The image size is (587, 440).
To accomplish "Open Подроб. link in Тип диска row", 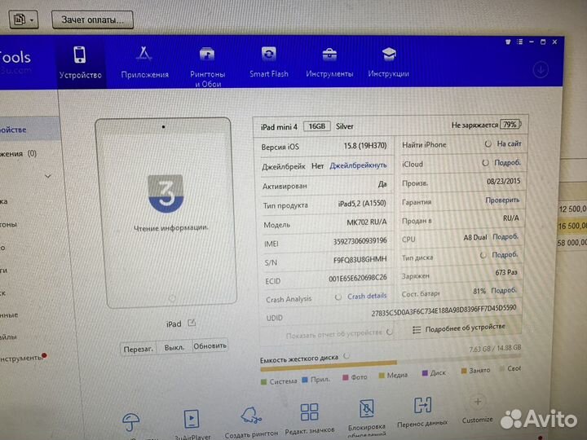I will (505, 254).
